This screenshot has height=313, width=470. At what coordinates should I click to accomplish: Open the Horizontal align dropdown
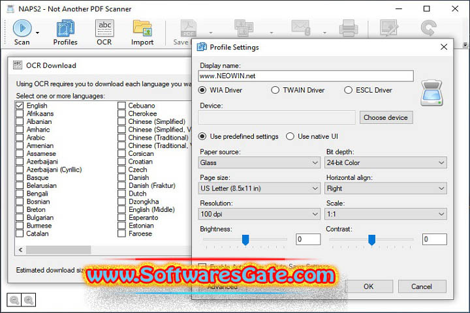click(x=386, y=188)
